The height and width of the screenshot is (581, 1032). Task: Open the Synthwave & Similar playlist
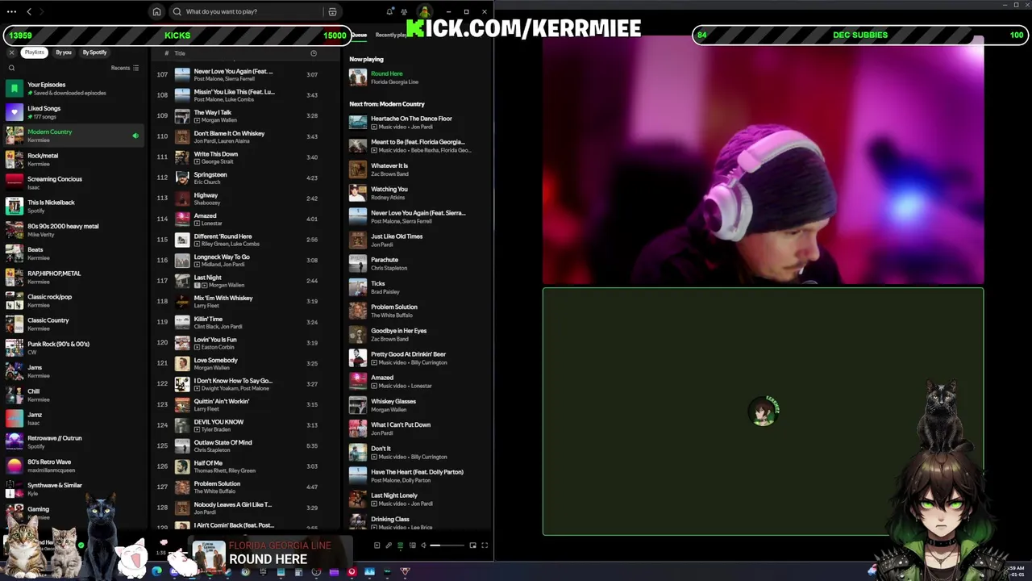[75, 489]
